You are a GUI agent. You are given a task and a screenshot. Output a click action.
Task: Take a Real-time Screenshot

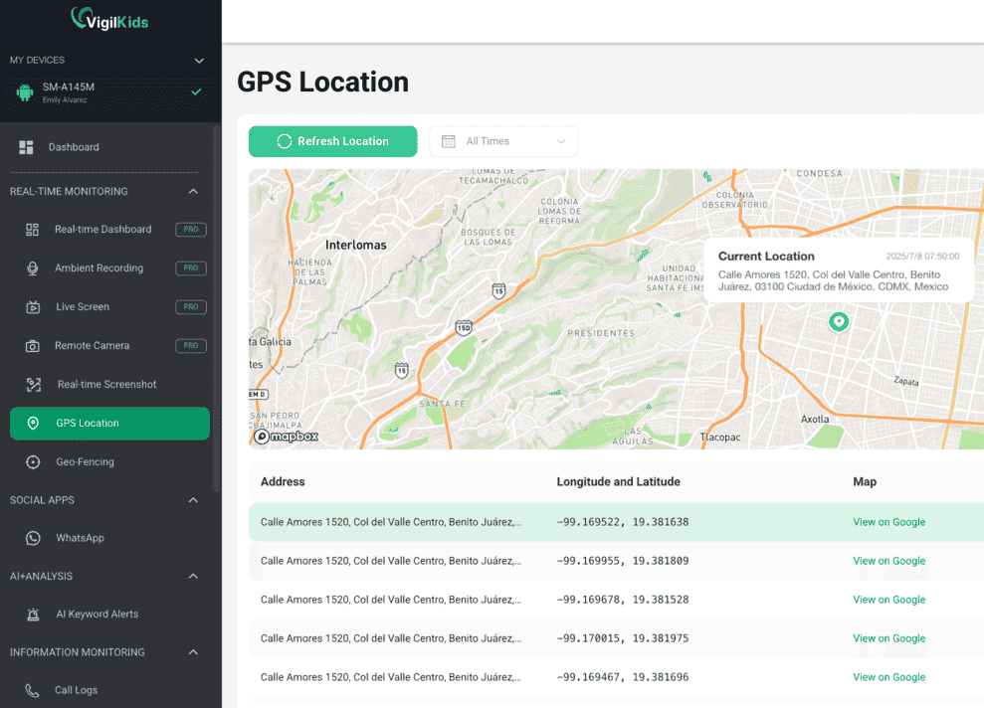105,384
